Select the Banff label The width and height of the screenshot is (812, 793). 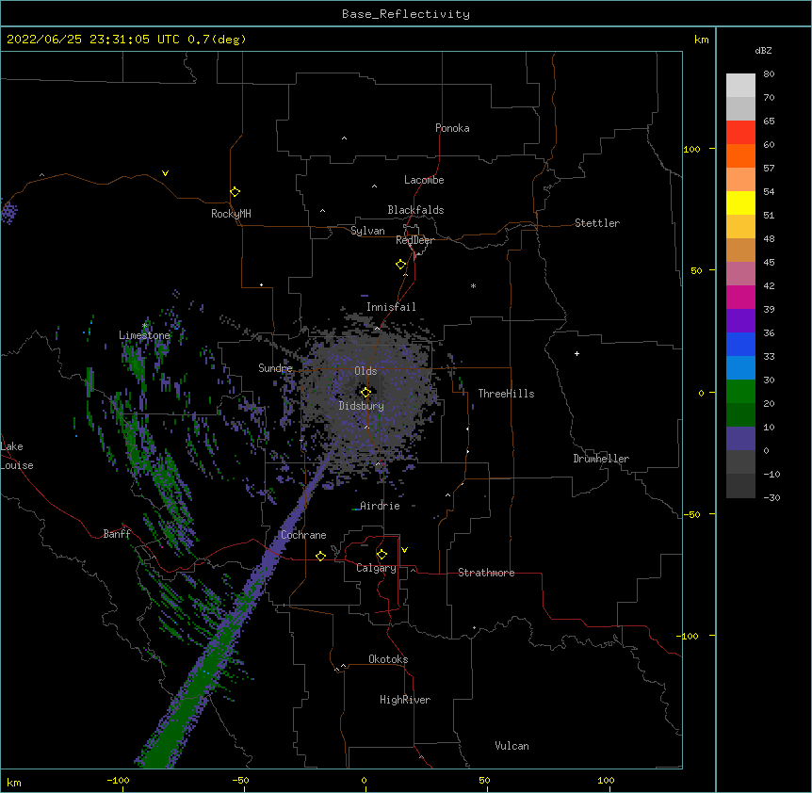[x=117, y=534]
